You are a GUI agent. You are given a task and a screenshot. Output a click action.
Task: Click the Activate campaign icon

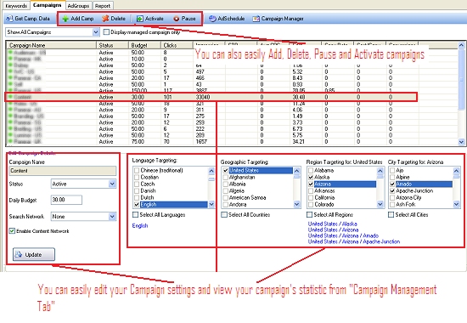(140, 19)
